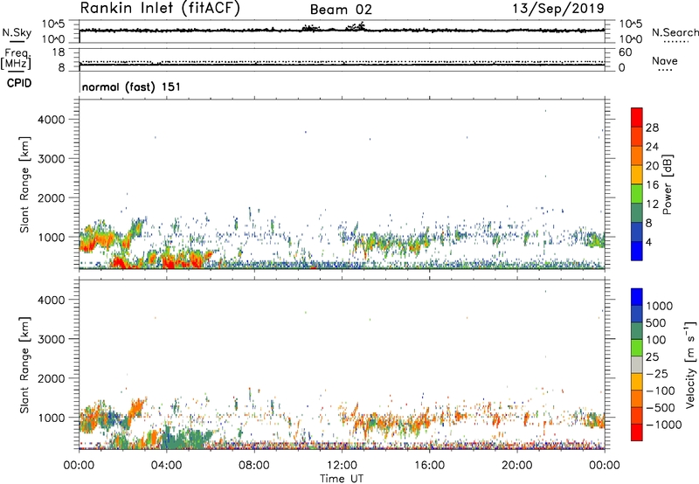
Task: Click the '28' power colorbar label
Action: (x=652, y=128)
